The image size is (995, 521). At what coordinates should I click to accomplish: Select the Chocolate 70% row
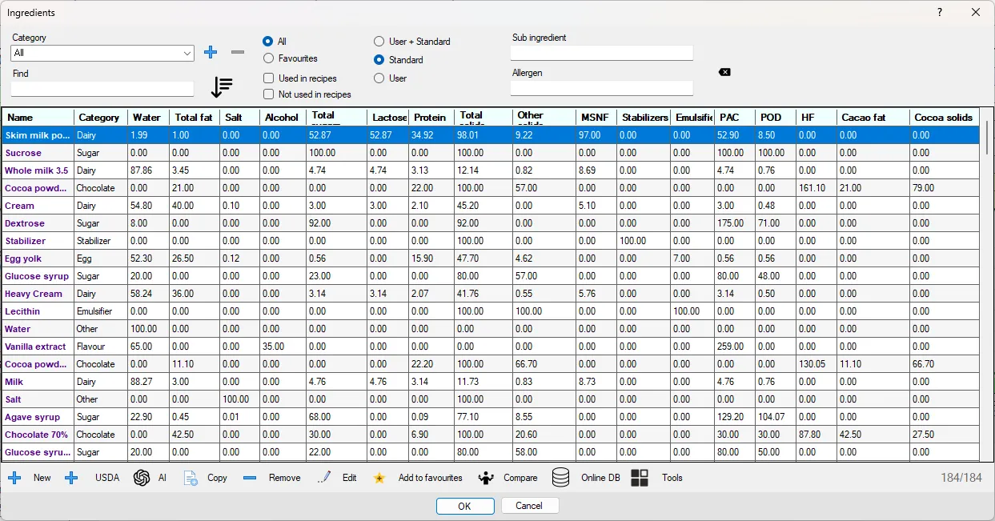click(x=491, y=435)
